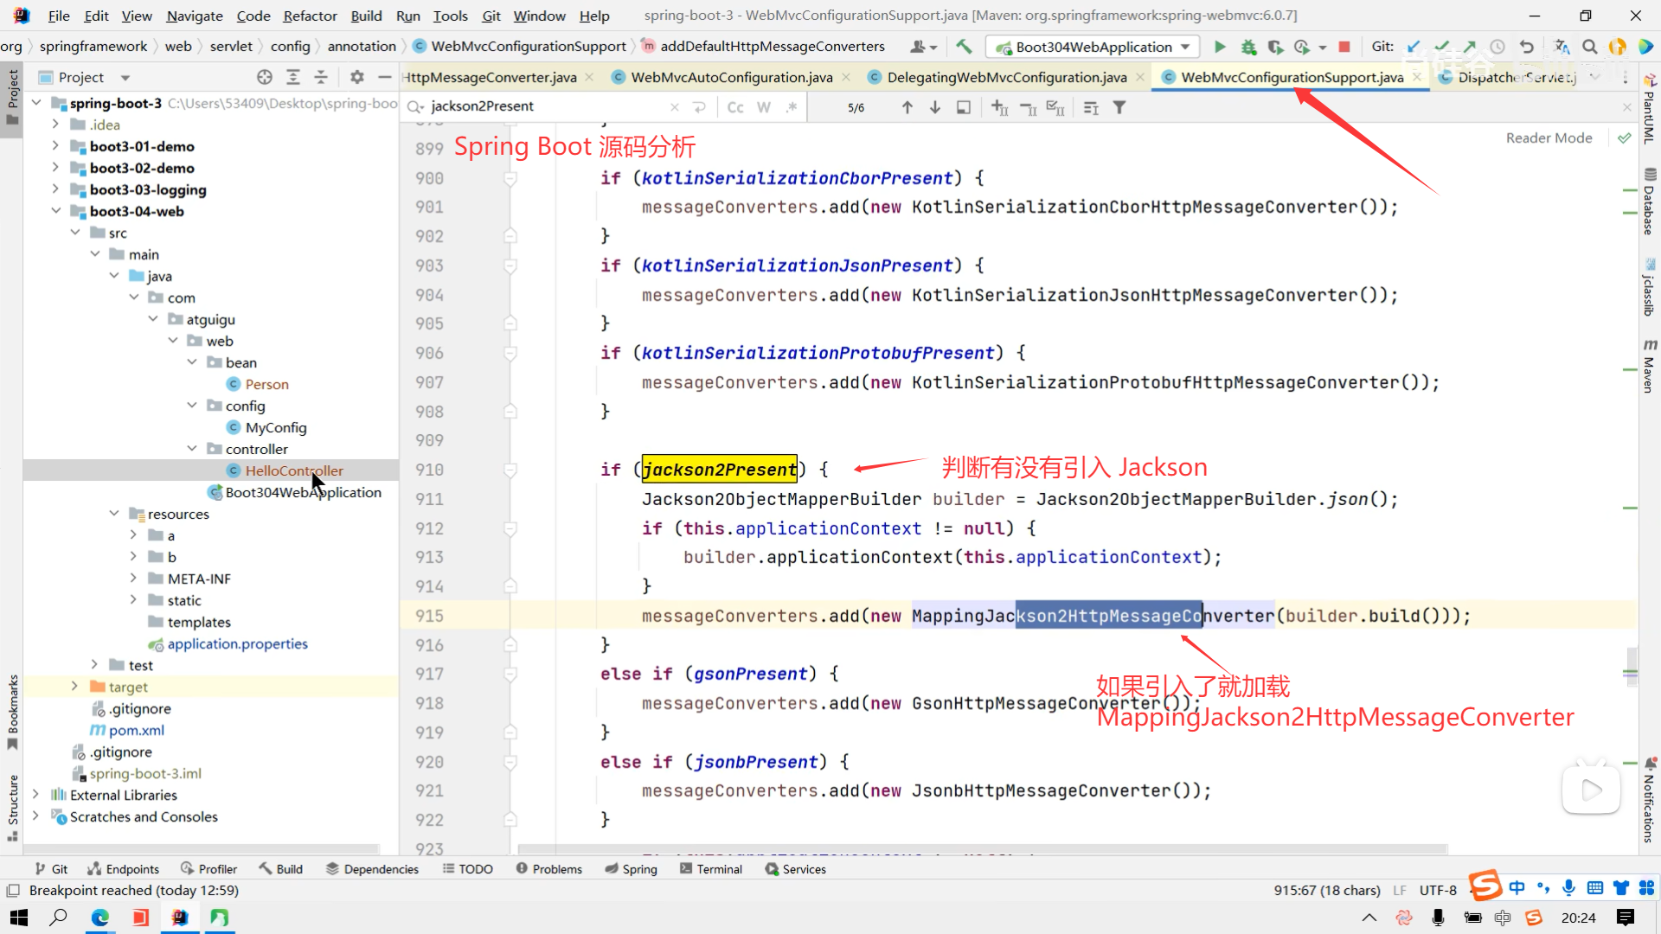Toggle the Regex search option
The image size is (1661, 934).
(x=791, y=107)
